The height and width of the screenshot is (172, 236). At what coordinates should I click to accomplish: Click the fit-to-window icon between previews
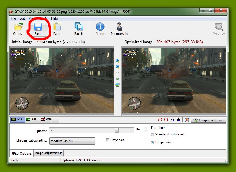tap(118, 79)
